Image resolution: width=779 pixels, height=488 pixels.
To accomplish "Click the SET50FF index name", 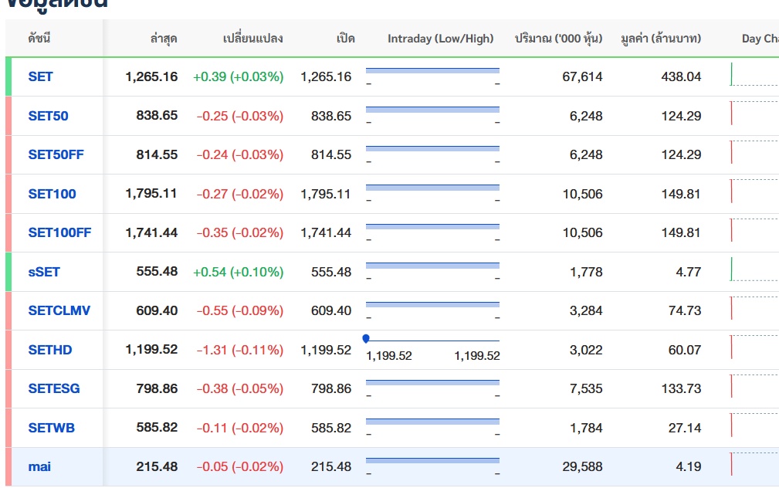I will (x=56, y=154).
